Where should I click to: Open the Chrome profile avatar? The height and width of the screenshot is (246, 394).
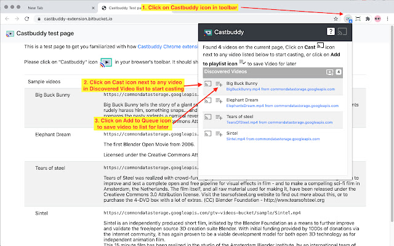(x=377, y=19)
